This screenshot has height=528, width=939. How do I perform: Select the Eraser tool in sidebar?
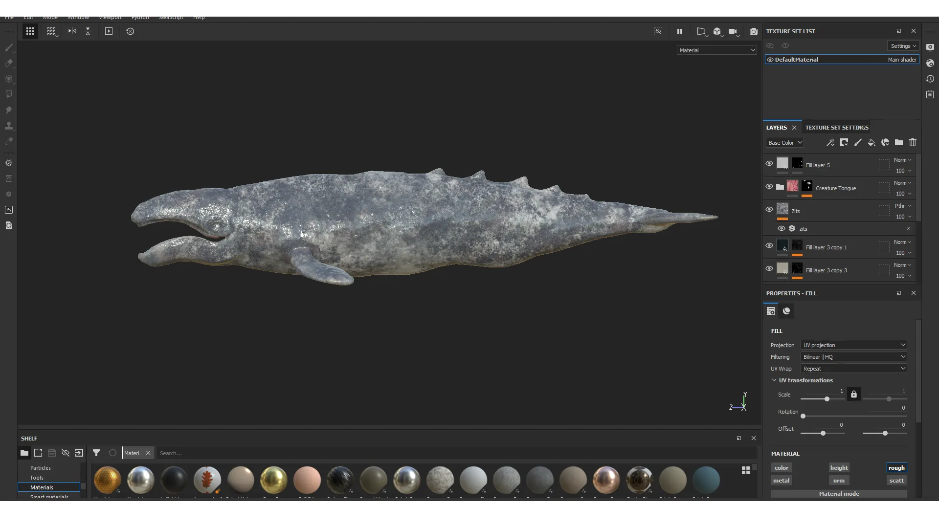[x=9, y=63]
